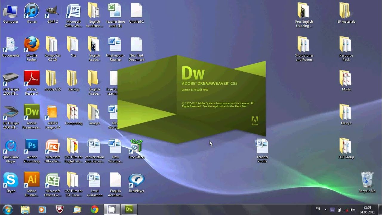Open the network signal tray icon
The height and width of the screenshot is (215, 382).
pos(346,210)
